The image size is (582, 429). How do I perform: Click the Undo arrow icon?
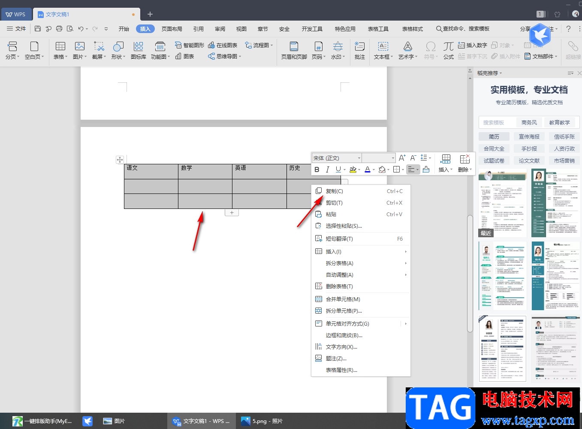[x=81, y=29]
